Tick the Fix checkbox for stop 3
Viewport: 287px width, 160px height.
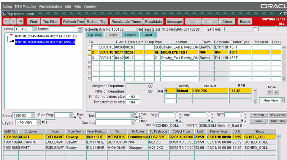click(89, 57)
